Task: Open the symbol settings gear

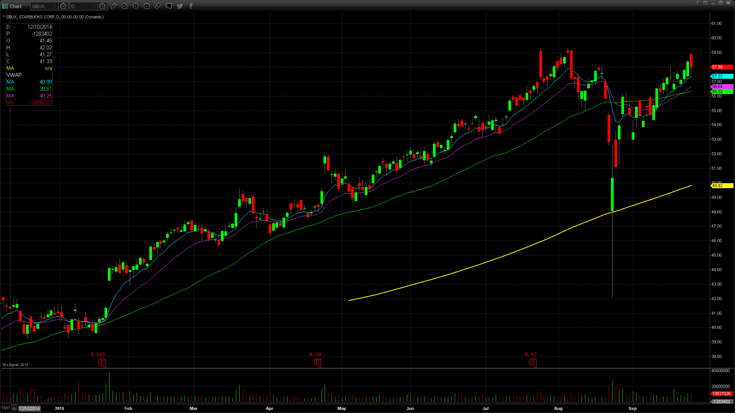Action: (64, 6)
